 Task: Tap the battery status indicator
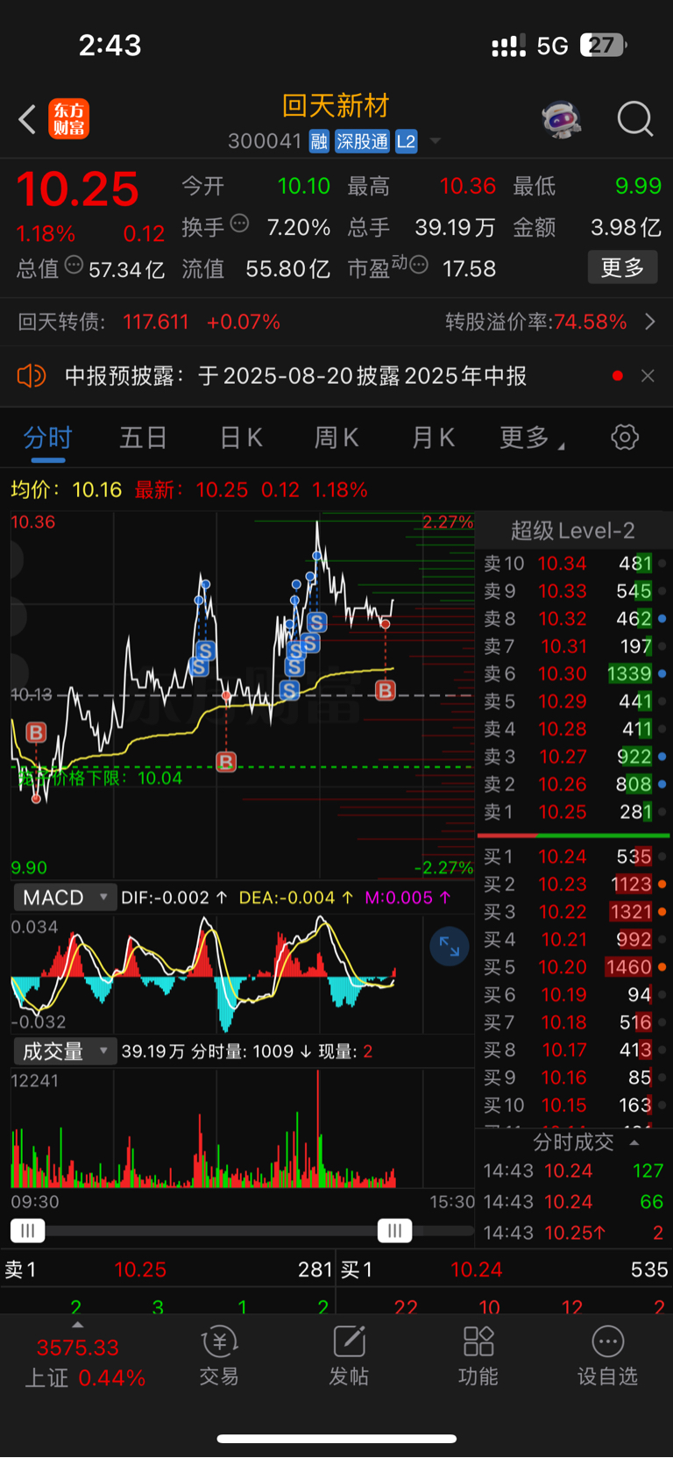coord(604,45)
